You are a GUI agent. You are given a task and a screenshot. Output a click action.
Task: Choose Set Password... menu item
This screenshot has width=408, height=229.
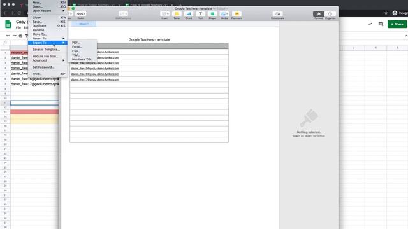click(48, 67)
